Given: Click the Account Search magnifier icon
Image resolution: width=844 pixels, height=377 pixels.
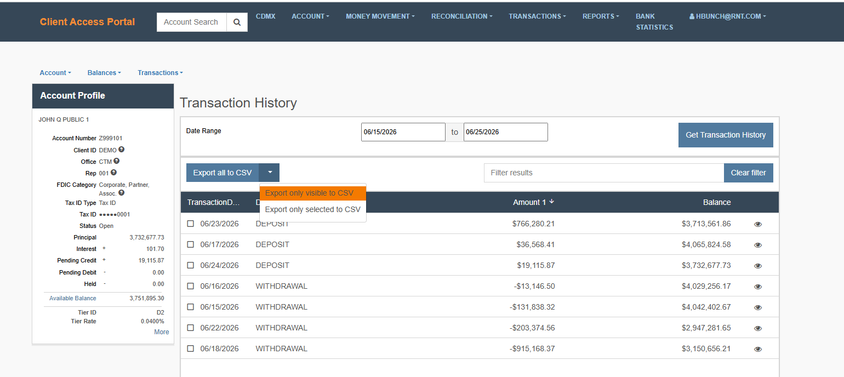Looking at the screenshot, I should pos(237,22).
